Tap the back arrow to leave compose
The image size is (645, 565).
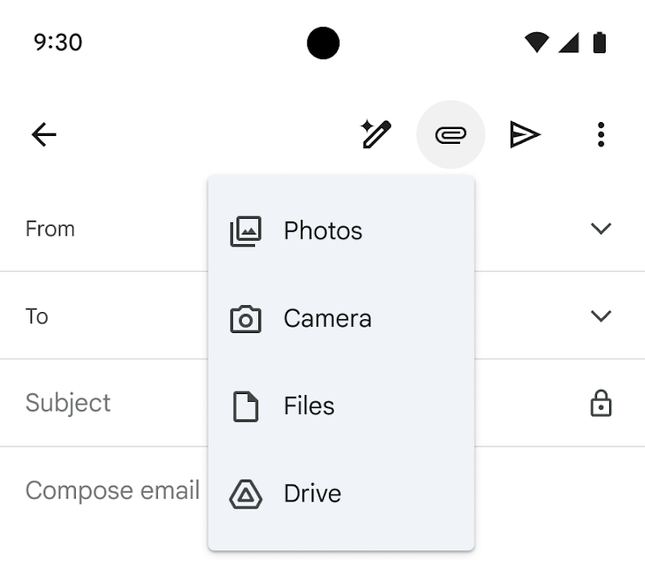tap(44, 134)
